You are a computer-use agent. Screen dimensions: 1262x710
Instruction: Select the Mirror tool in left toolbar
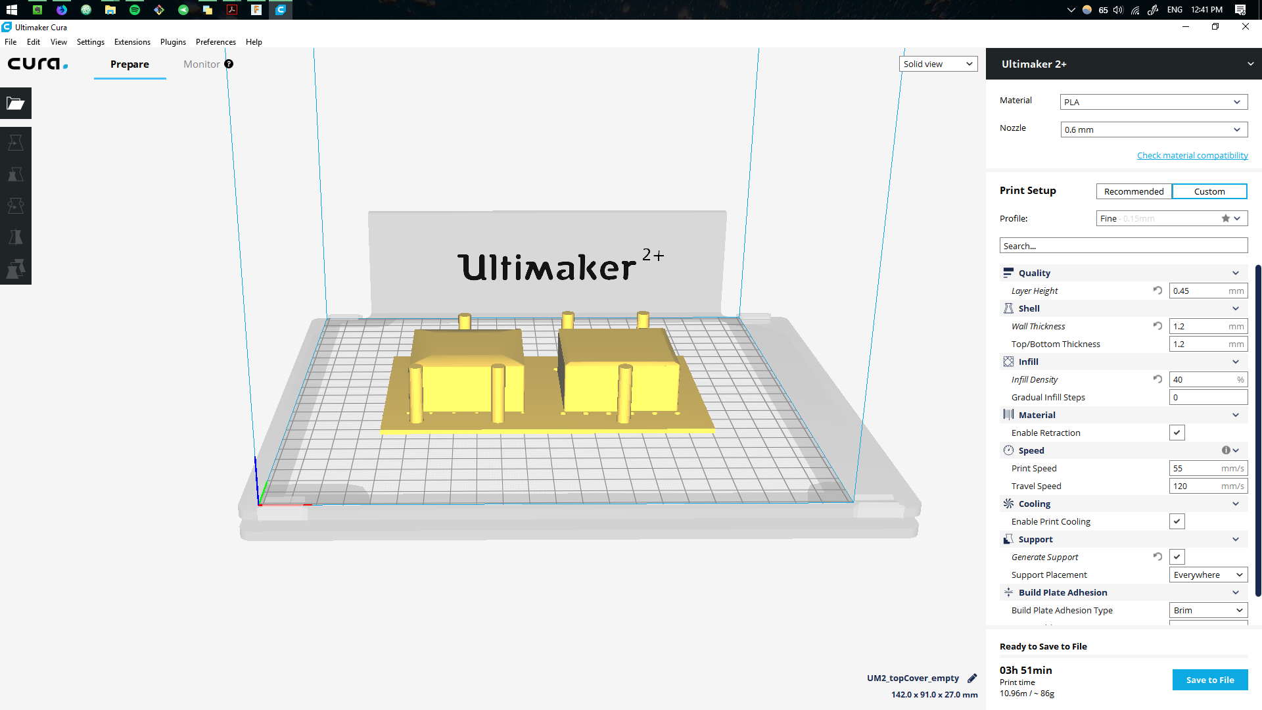coord(16,237)
